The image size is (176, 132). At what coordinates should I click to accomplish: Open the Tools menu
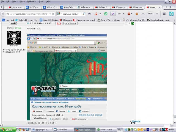[x=41, y=1]
